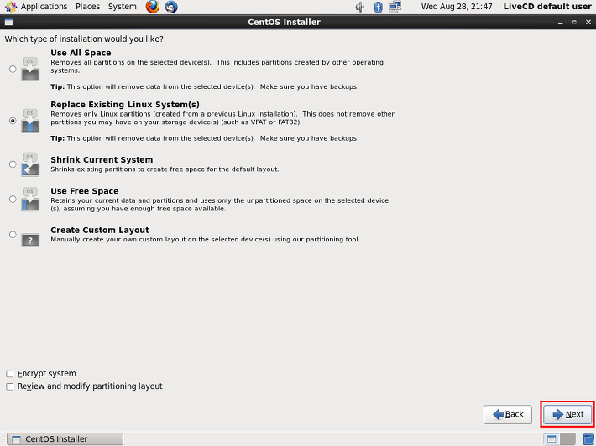Click the Replace Existing Linux System(s) heading
The width and height of the screenshot is (596, 446).
pos(125,105)
